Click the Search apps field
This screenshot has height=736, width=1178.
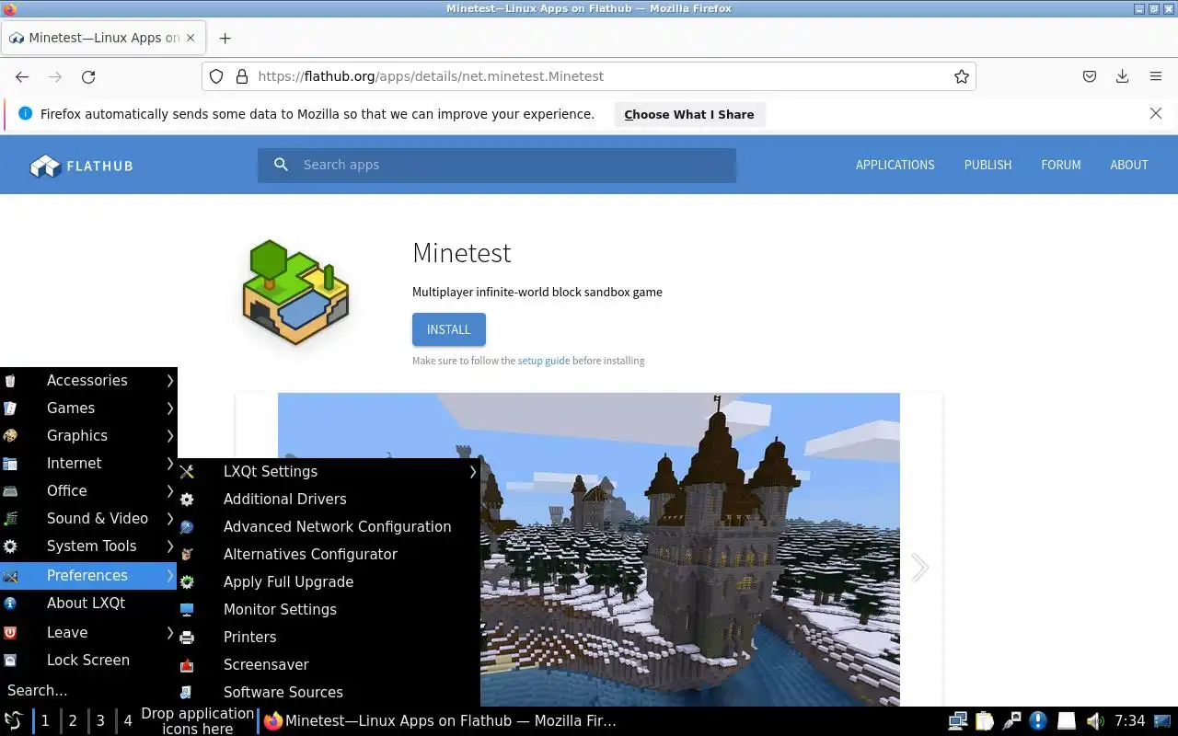click(x=497, y=165)
